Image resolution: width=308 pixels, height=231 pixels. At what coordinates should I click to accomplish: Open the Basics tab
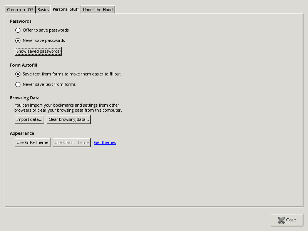point(43,10)
